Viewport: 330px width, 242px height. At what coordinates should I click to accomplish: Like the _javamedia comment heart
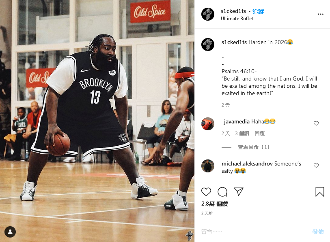tap(316, 123)
